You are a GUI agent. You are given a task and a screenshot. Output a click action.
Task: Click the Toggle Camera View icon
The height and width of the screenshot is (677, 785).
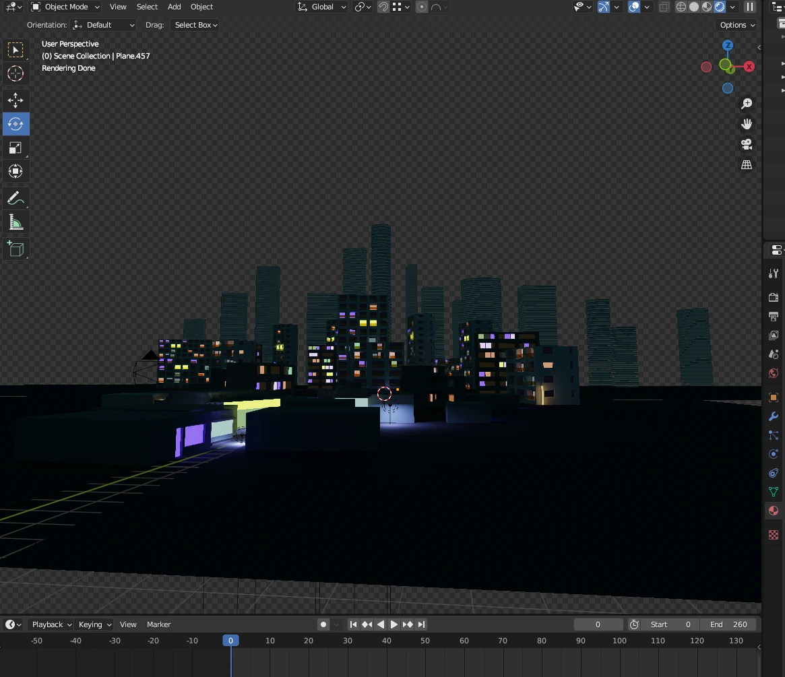[747, 144]
